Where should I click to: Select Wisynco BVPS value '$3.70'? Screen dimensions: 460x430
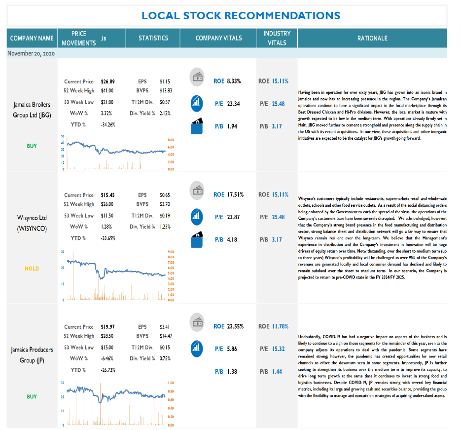coord(165,204)
